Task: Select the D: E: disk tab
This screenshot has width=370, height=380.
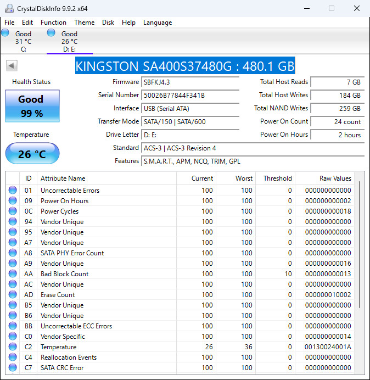Action: [x=70, y=41]
